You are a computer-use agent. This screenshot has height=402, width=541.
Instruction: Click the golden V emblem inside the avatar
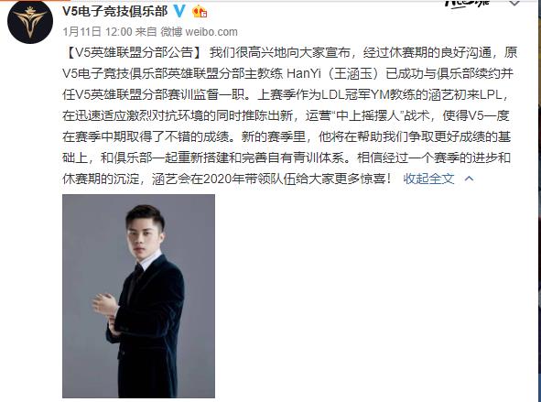[30, 21]
